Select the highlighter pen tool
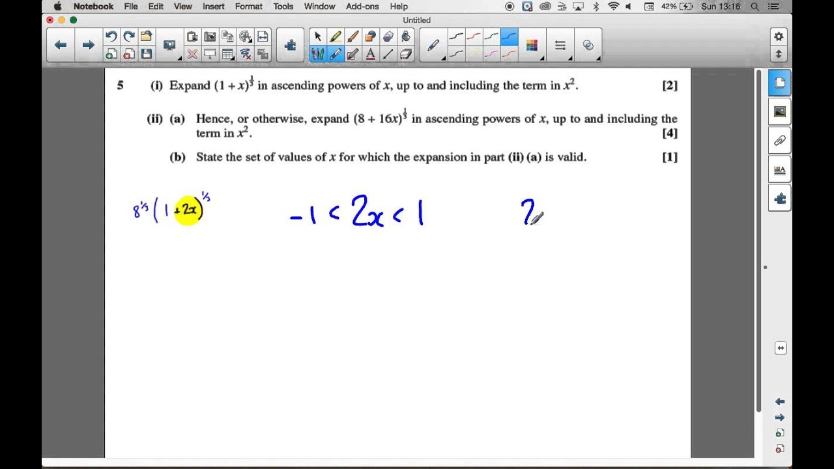 [x=335, y=36]
